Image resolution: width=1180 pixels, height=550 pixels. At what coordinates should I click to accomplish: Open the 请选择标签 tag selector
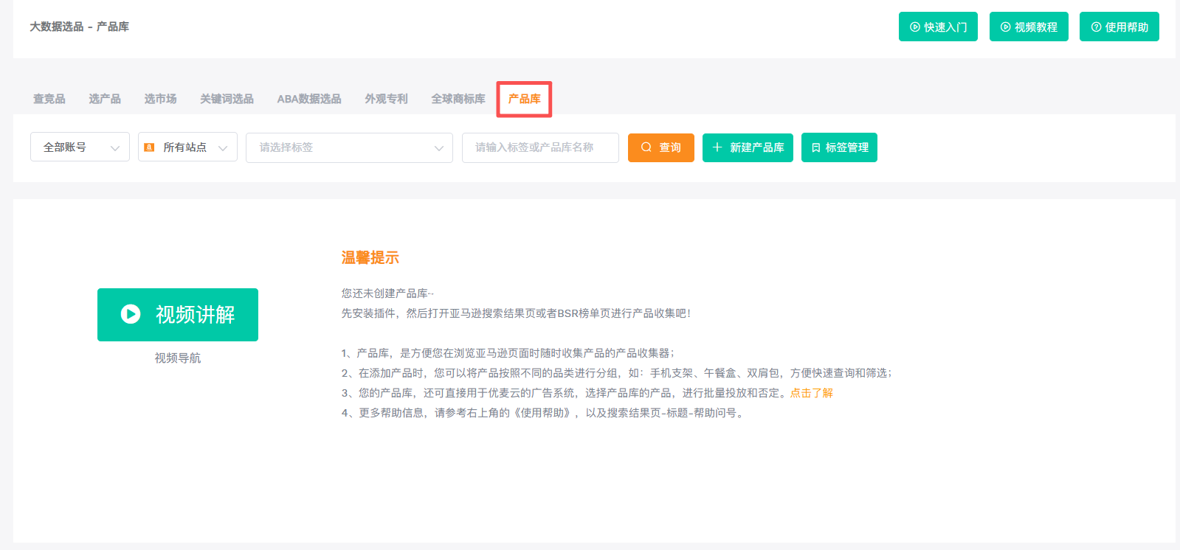click(x=349, y=147)
